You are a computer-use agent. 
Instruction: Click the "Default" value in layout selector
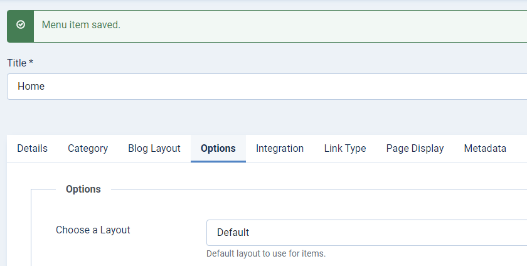coord(233,233)
